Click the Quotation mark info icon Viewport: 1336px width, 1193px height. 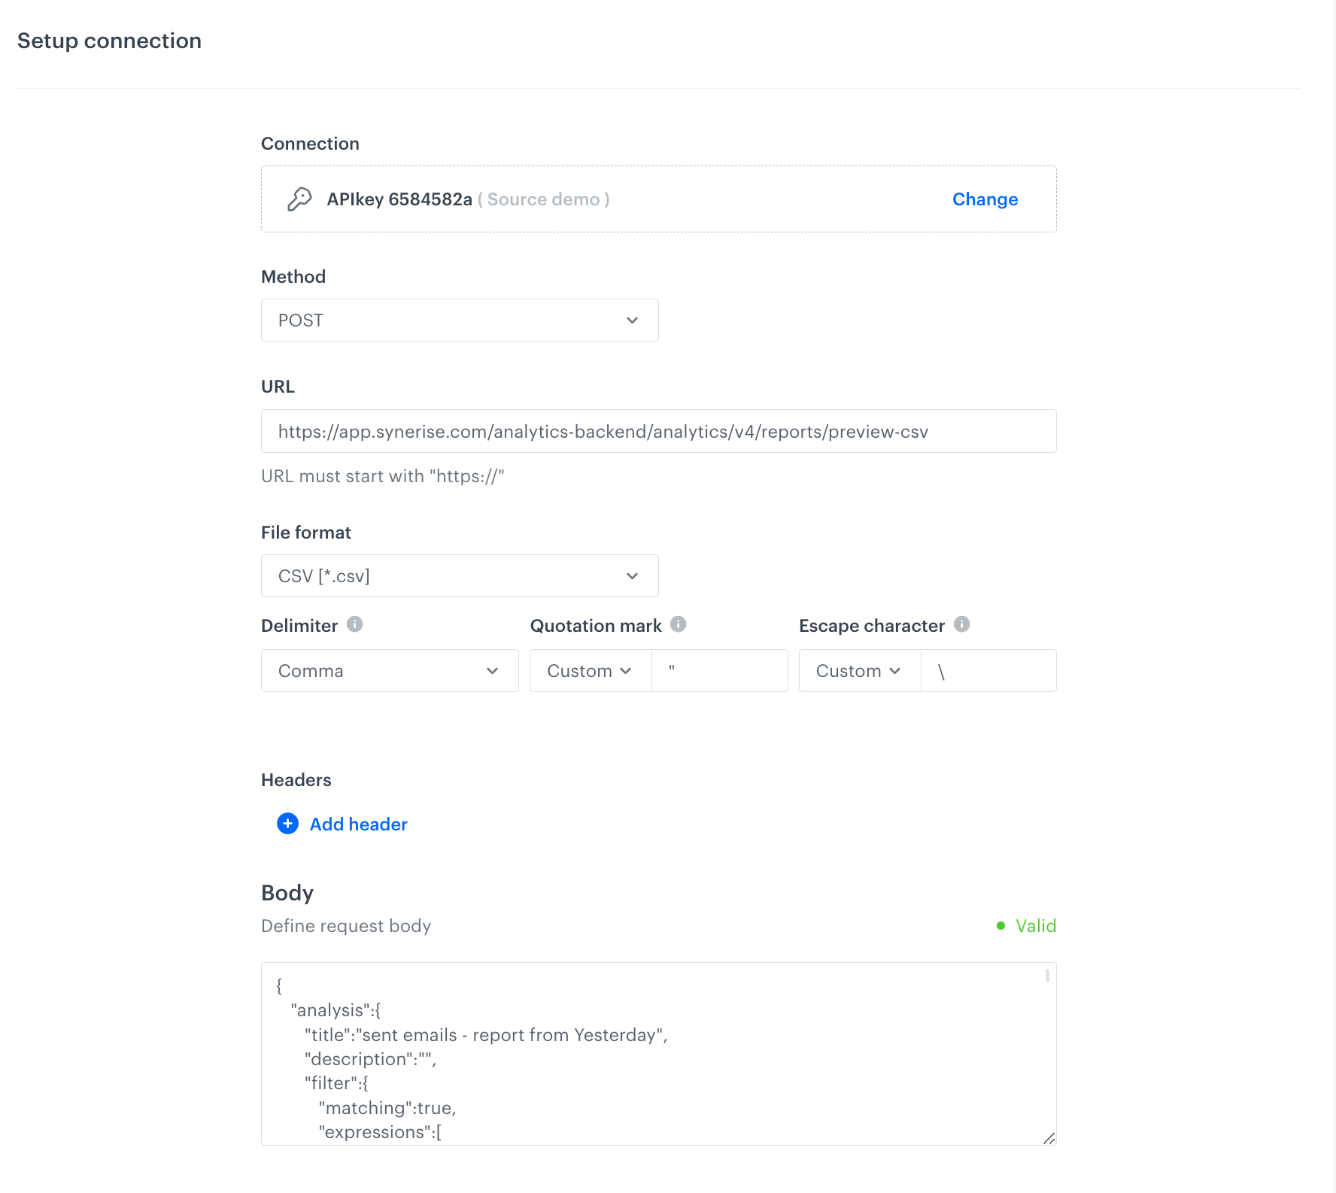coord(679,624)
